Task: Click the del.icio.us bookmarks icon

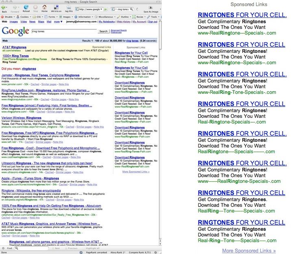Action: [x=56, y=7]
